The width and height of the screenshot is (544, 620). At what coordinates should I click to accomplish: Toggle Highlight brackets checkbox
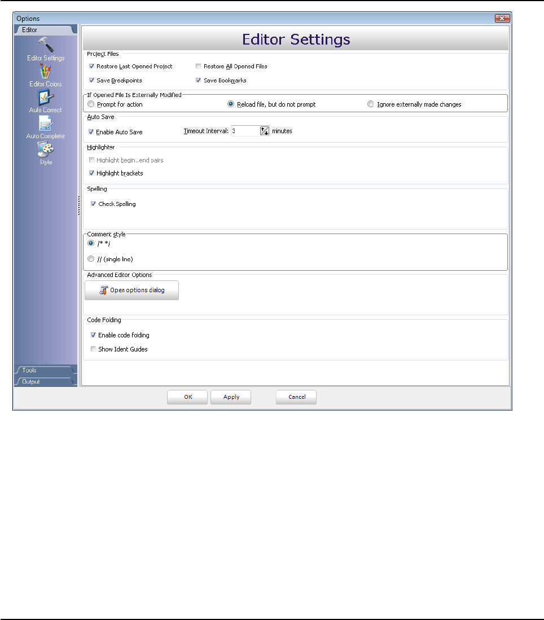point(92,173)
